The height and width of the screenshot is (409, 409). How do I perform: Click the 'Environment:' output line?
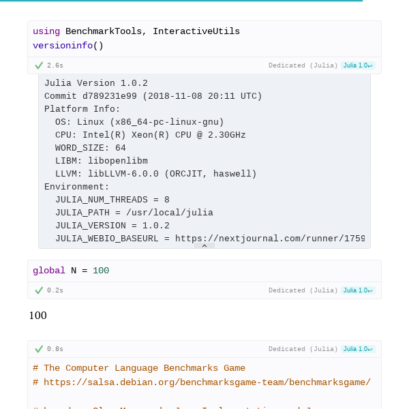[76, 187]
